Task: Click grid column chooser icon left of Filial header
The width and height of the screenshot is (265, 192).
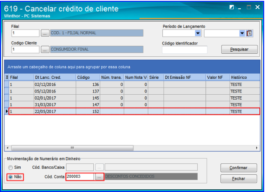Action: point(7,78)
